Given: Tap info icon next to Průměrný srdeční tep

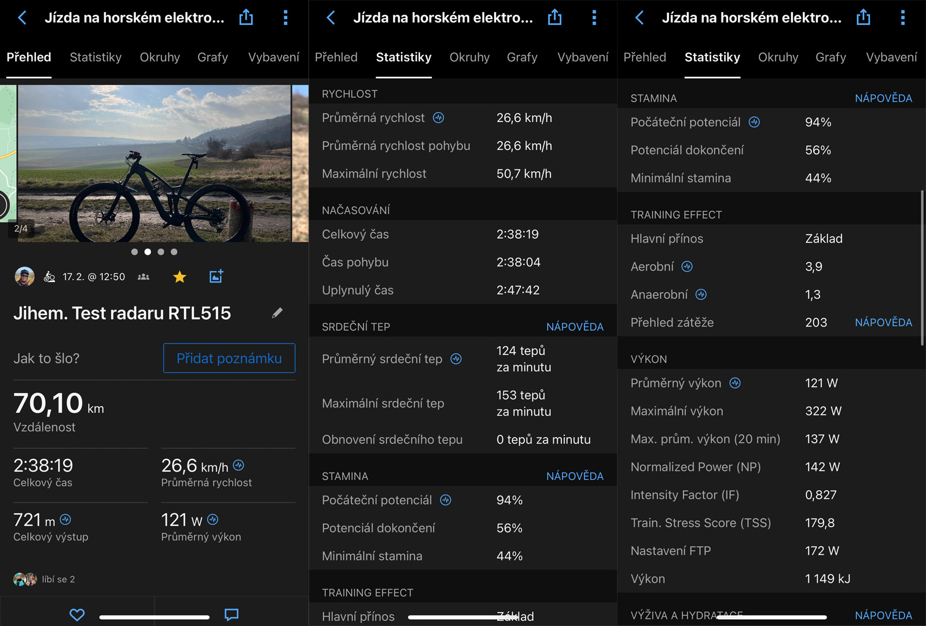Looking at the screenshot, I should click(x=456, y=359).
